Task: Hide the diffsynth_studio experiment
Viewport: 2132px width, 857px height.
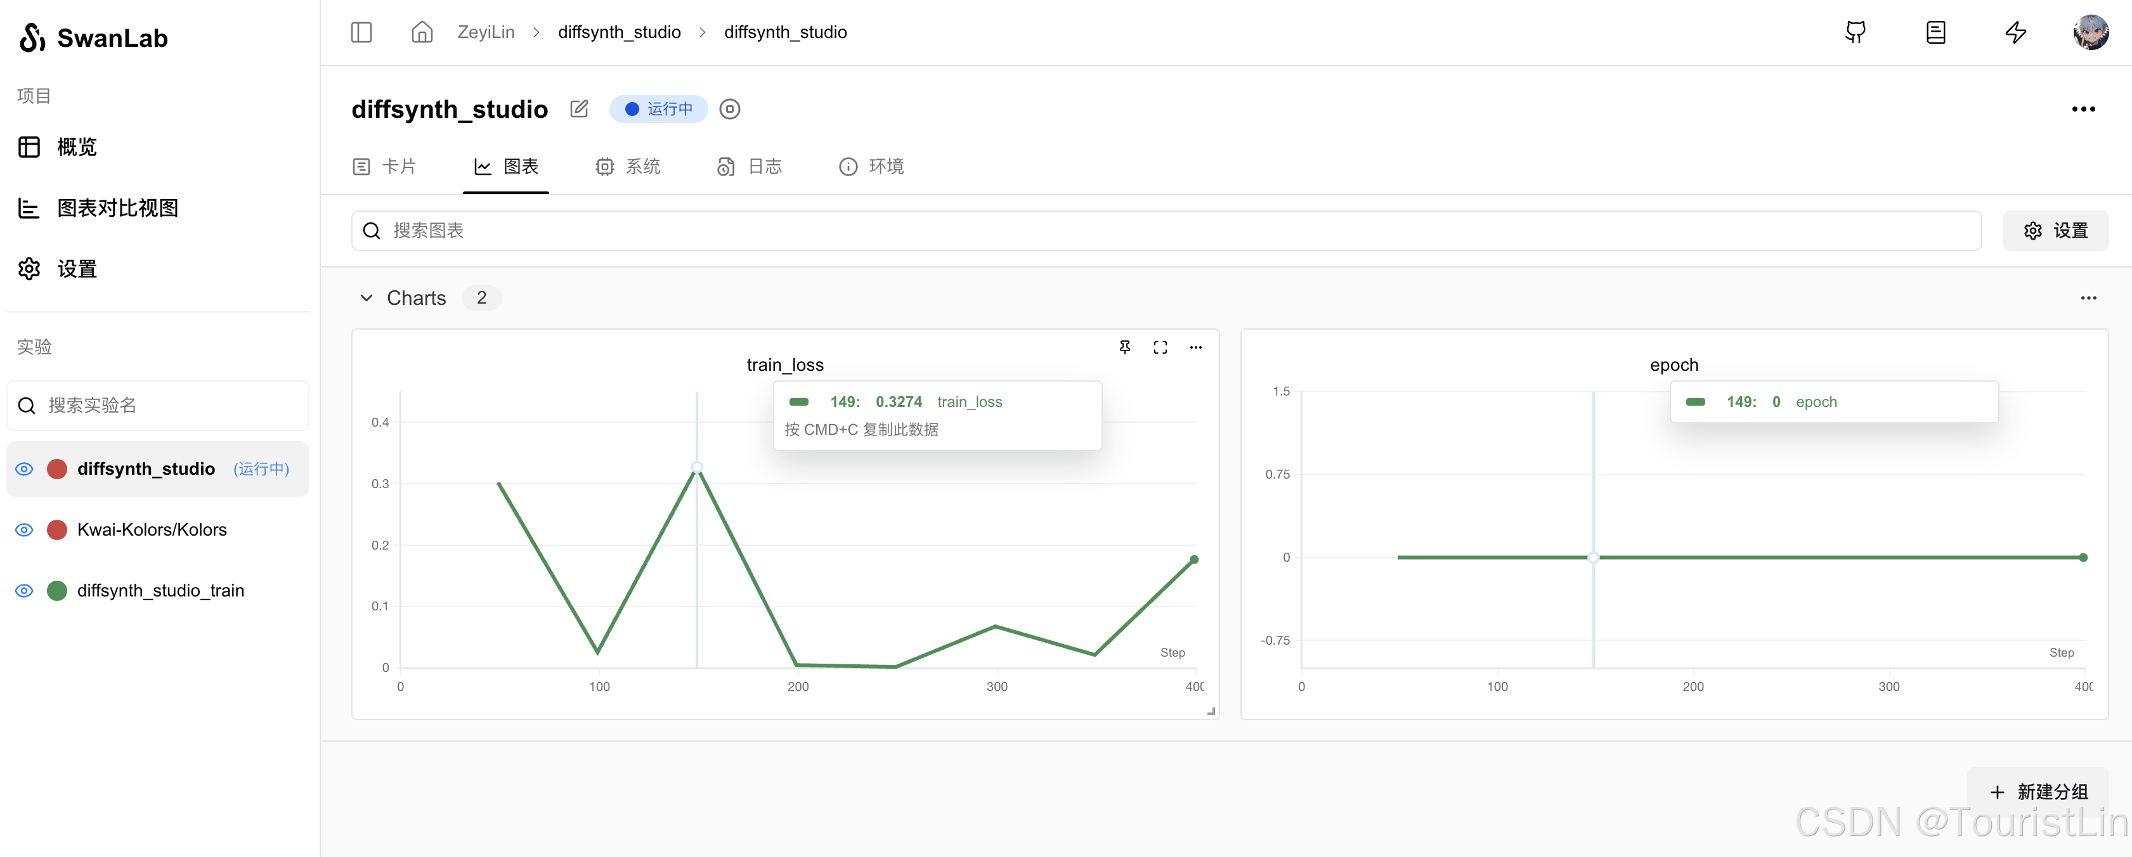Action: click(x=25, y=469)
